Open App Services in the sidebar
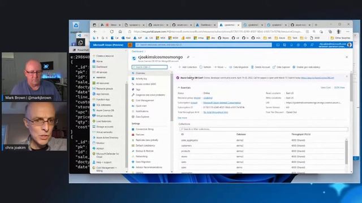 coord(102,94)
